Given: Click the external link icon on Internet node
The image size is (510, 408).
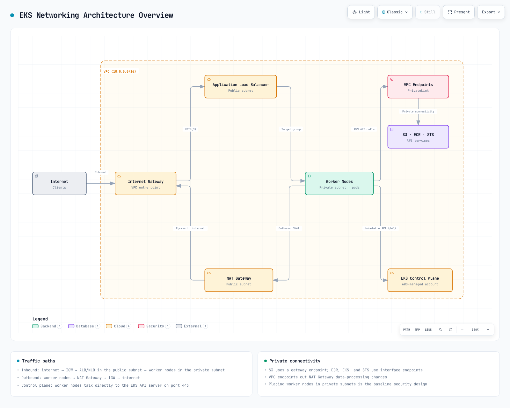Looking at the screenshot, I should tap(37, 176).
